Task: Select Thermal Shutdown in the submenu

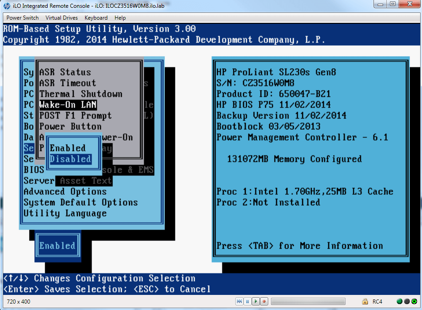Action: (x=81, y=94)
